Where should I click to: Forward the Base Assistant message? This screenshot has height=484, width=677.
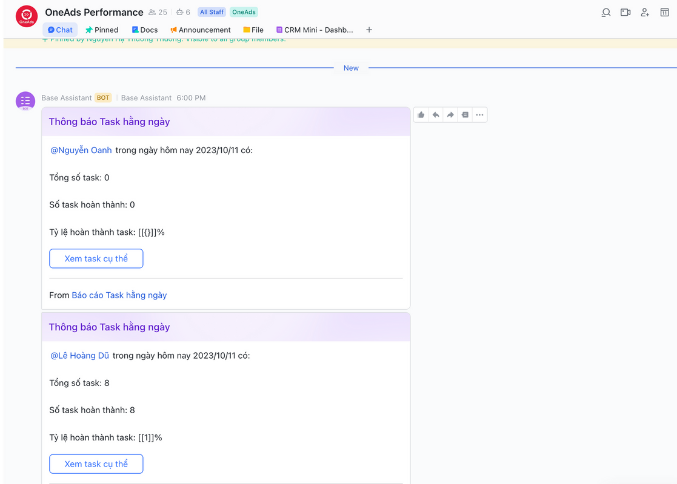(x=450, y=114)
